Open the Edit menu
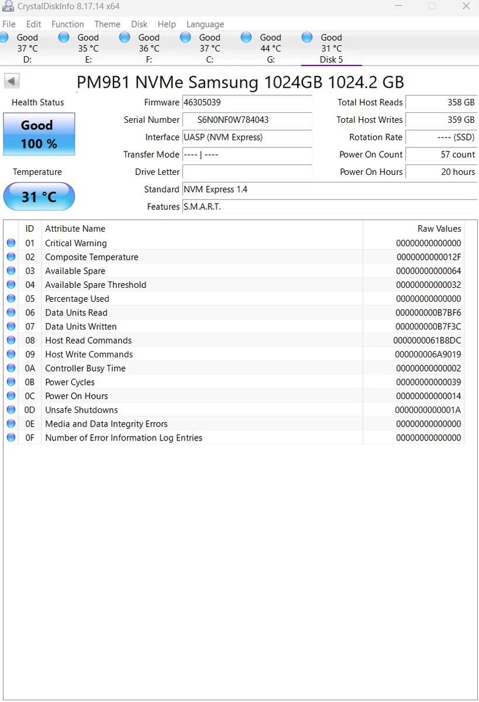The image size is (479, 702). [34, 24]
